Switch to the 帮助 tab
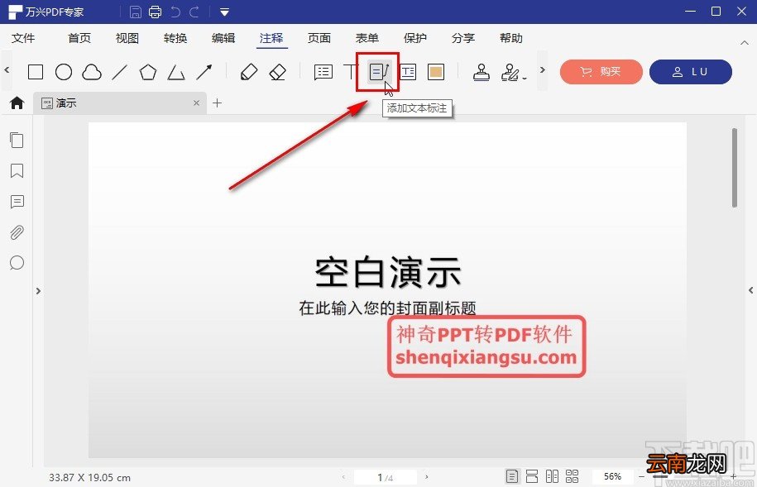Image resolution: width=757 pixels, height=487 pixels. coord(511,38)
